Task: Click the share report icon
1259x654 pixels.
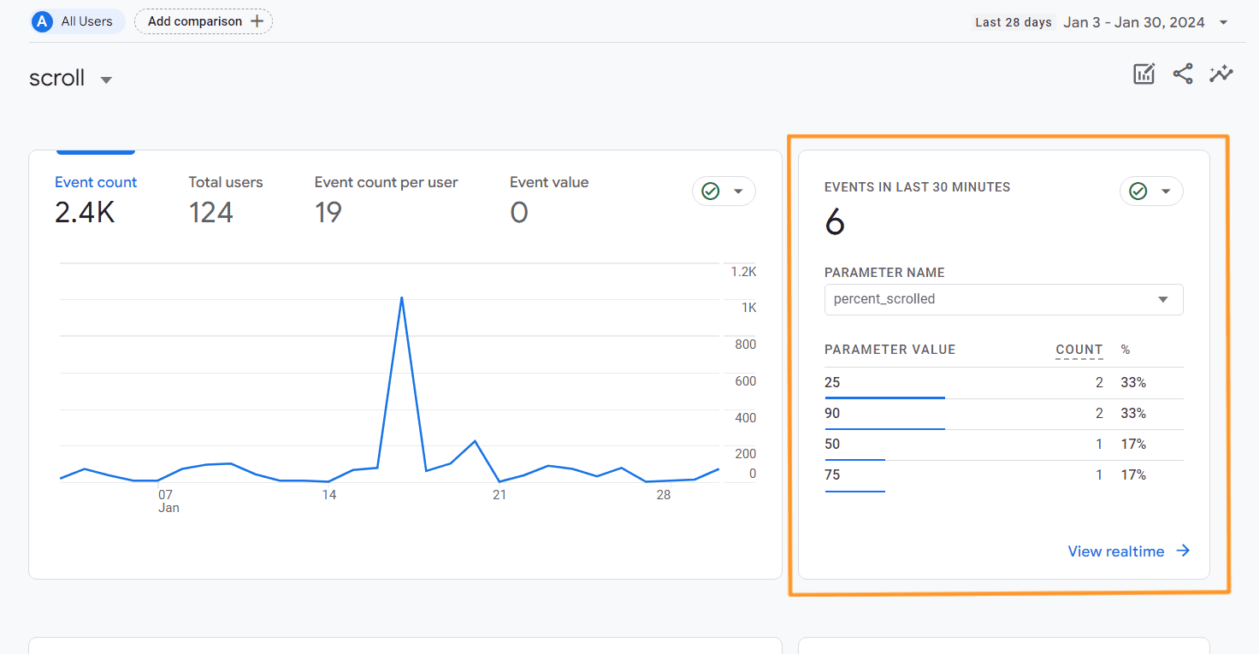Action: pyautogui.click(x=1183, y=74)
